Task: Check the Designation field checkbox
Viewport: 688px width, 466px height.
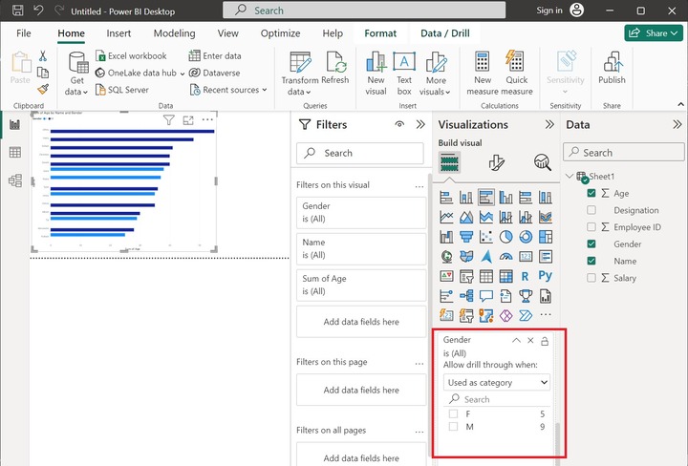Action: [591, 210]
